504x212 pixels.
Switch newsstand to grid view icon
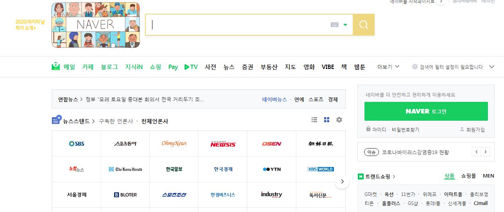pos(326,120)
